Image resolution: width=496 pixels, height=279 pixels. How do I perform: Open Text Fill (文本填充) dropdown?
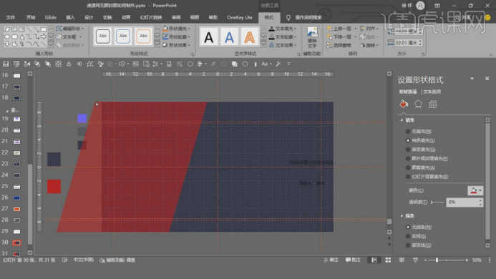(x=283, y=29)
